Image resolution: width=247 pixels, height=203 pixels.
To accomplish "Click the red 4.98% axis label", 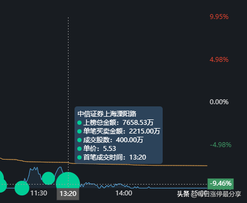I will click(219, 60).
